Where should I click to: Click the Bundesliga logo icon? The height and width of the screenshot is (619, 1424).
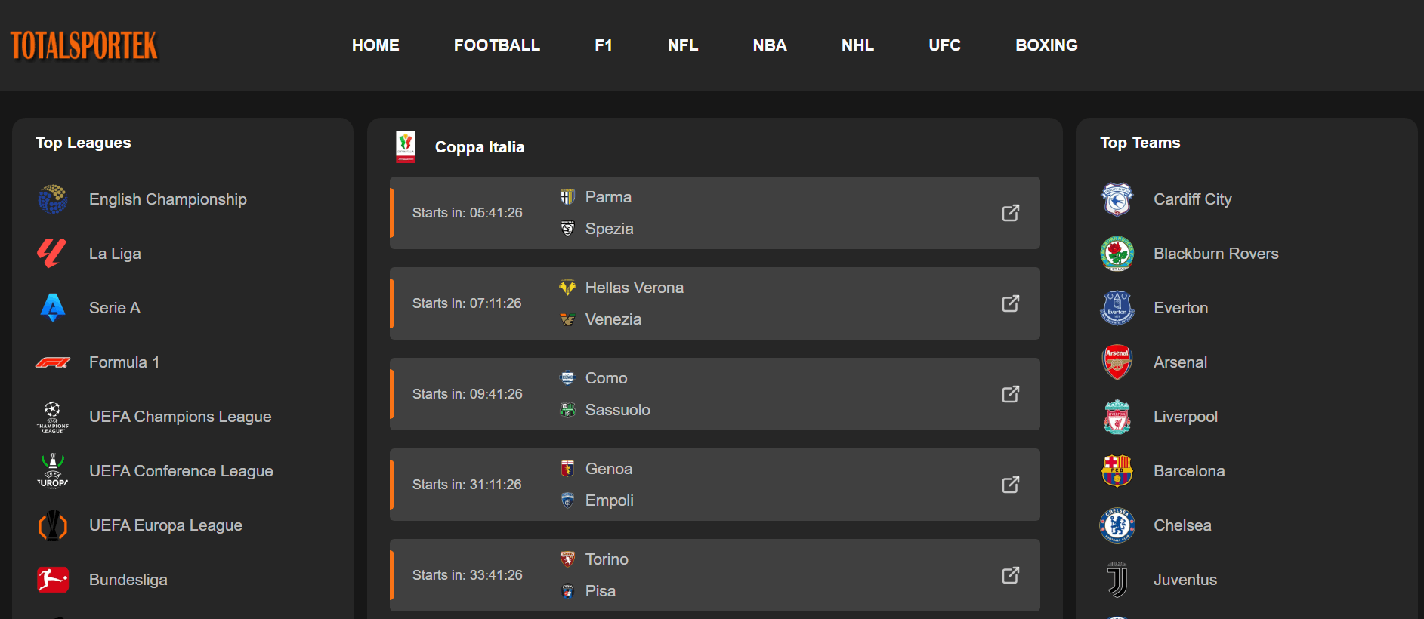52,580
